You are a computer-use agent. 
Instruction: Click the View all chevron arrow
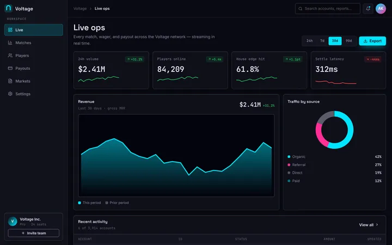[377, 225]
